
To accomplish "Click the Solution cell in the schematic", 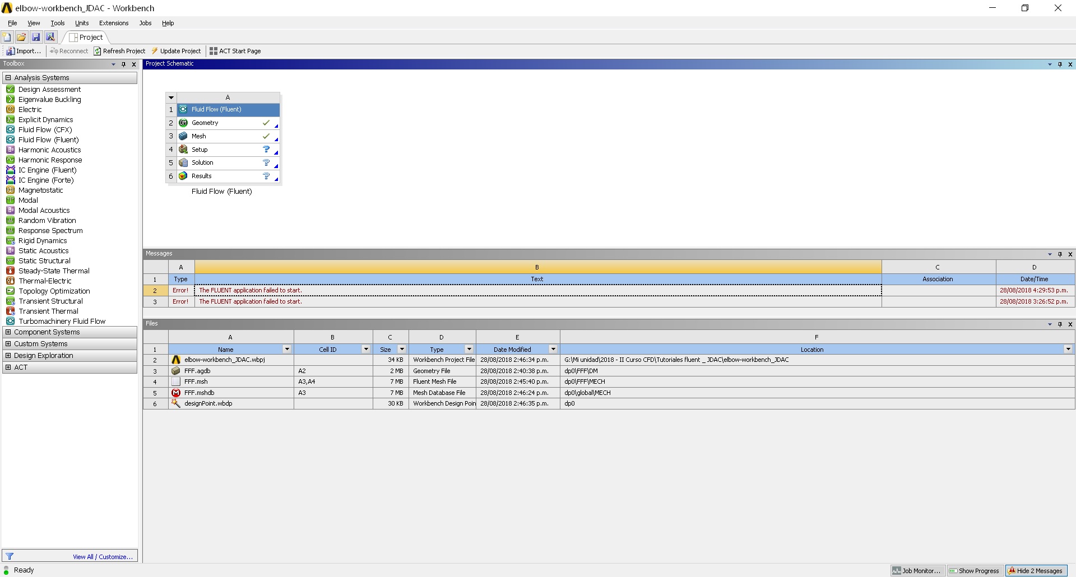I will pyautogui.click(x=228, y=162).
